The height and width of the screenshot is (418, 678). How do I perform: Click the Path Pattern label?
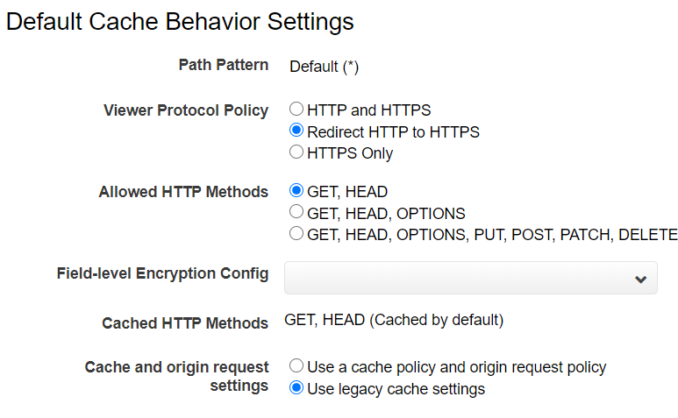(x=224, y=65)
